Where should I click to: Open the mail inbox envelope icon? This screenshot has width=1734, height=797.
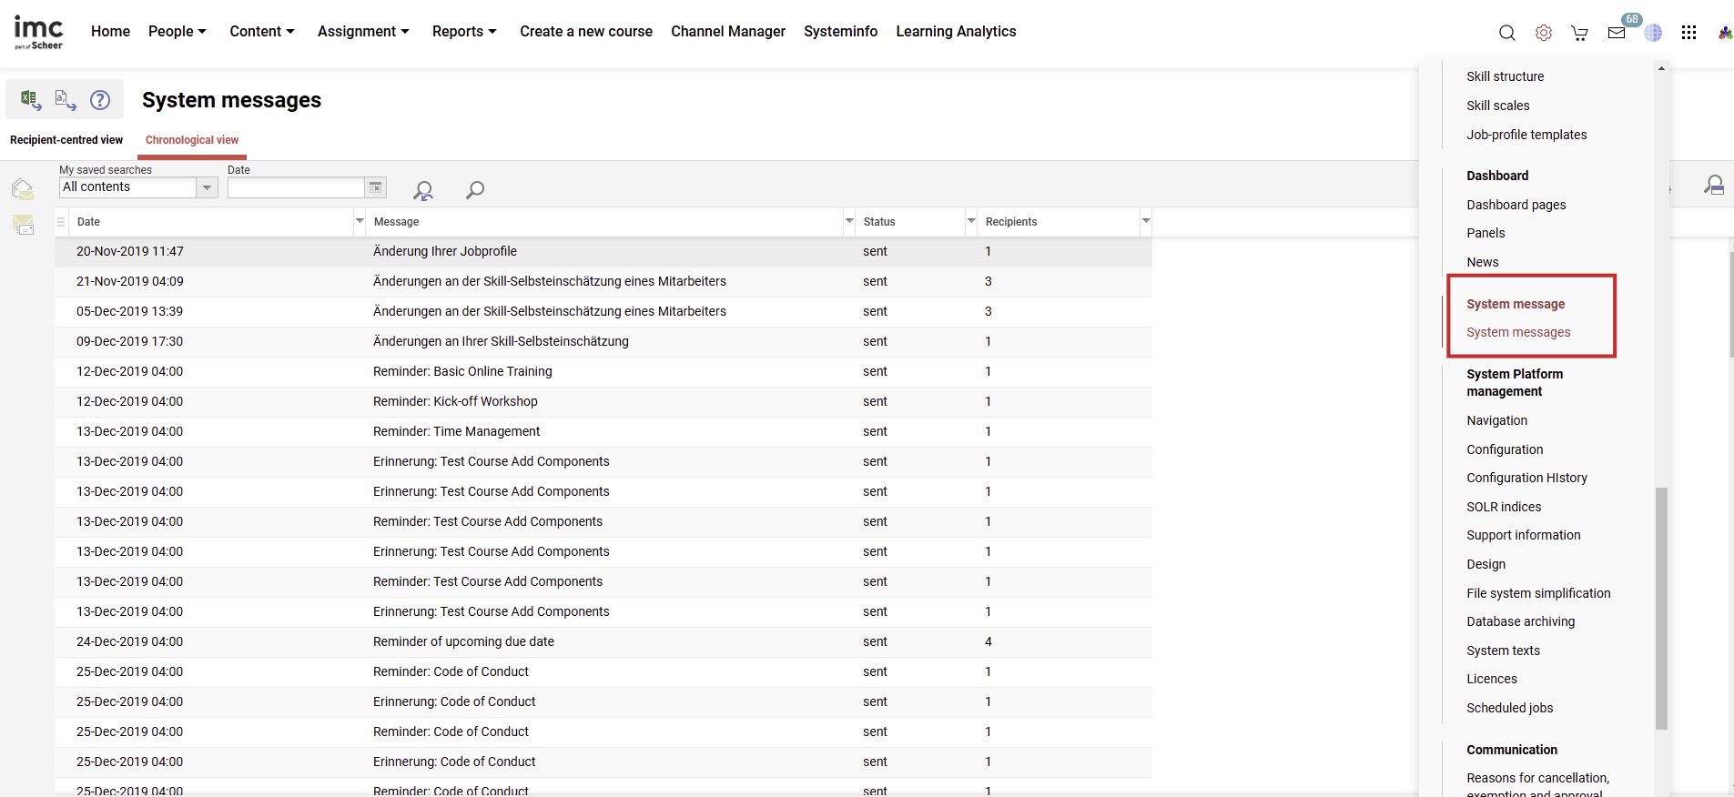pyautogui.click(x=1617, y=33)
